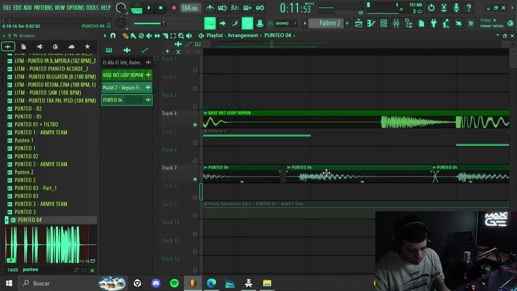Open the Playlist window icon
The image size is (517, 291).
click(x=359, y=23)
